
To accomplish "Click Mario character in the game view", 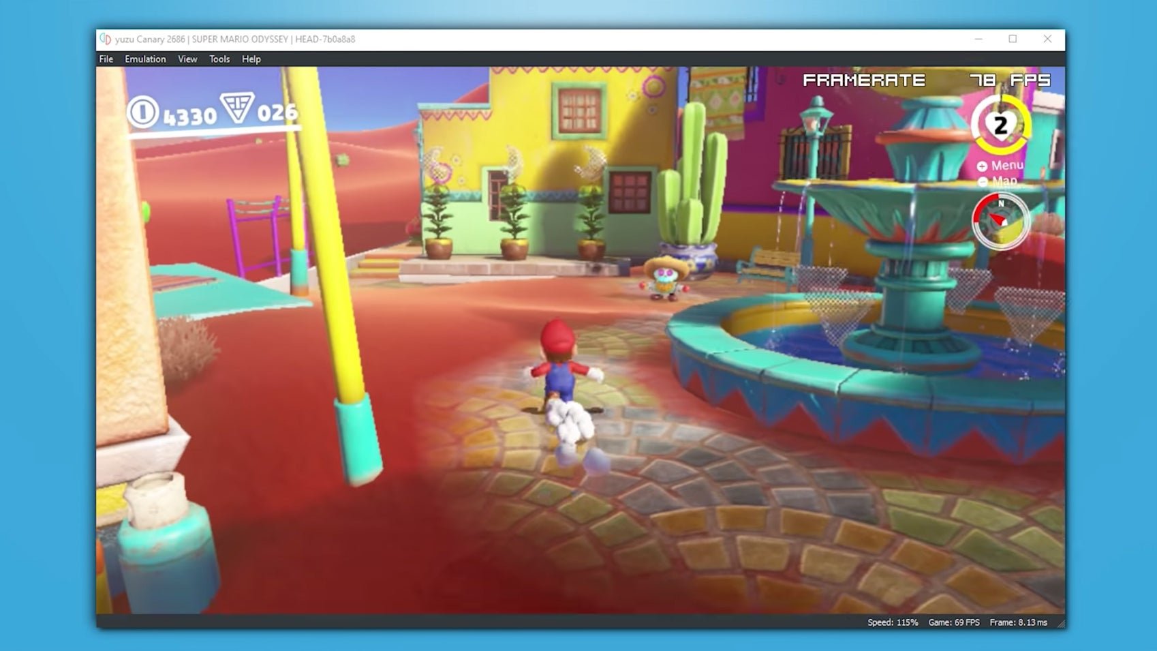I will (x=562, y=366).
